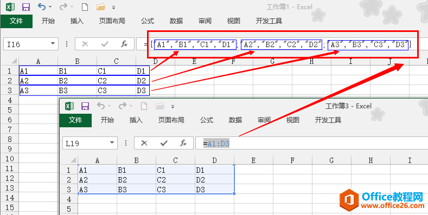Screen dimensions: 428x215
Task: Click Redo arrow in 工作簿1 window
Action: click(x=63, y=7)
